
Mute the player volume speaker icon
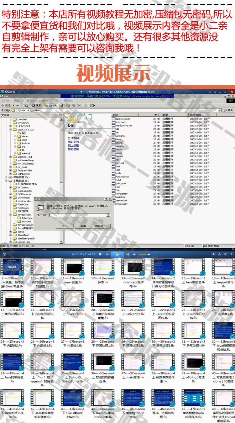tap(135, 254)
